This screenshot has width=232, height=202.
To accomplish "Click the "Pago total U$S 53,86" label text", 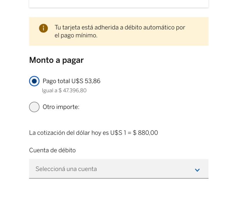I will (x=71, y=81).
